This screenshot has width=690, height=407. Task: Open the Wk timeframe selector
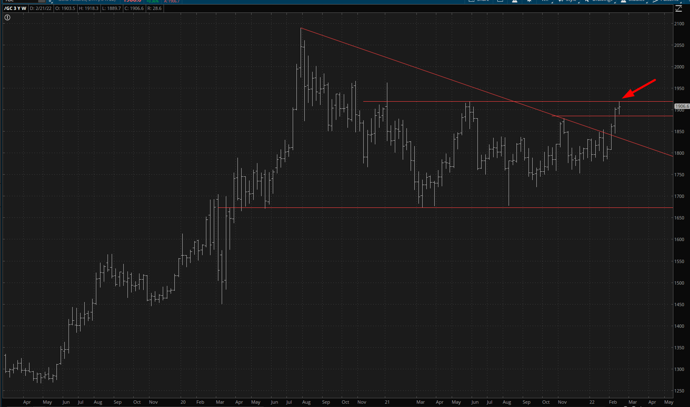click(x=545, y=1)
